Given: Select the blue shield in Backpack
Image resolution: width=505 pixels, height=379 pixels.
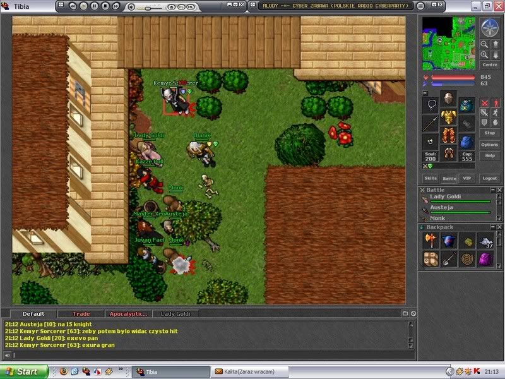Looking at the screenshot, I should (449, 241).
